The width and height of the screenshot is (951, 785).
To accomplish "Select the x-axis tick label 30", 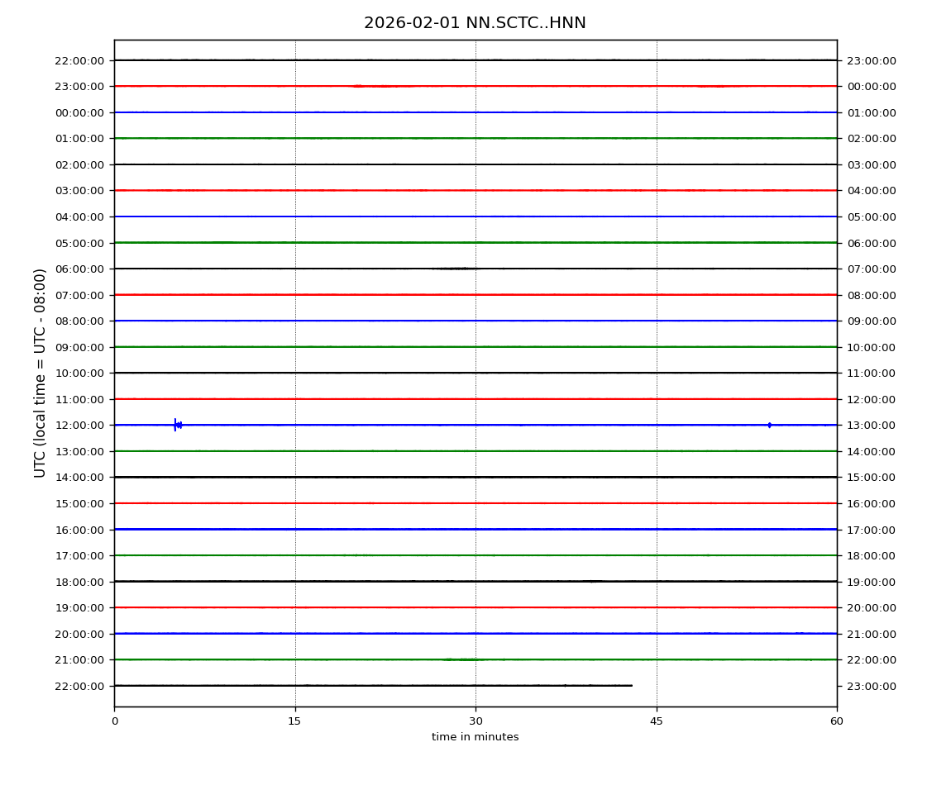I will click(475, 721).
